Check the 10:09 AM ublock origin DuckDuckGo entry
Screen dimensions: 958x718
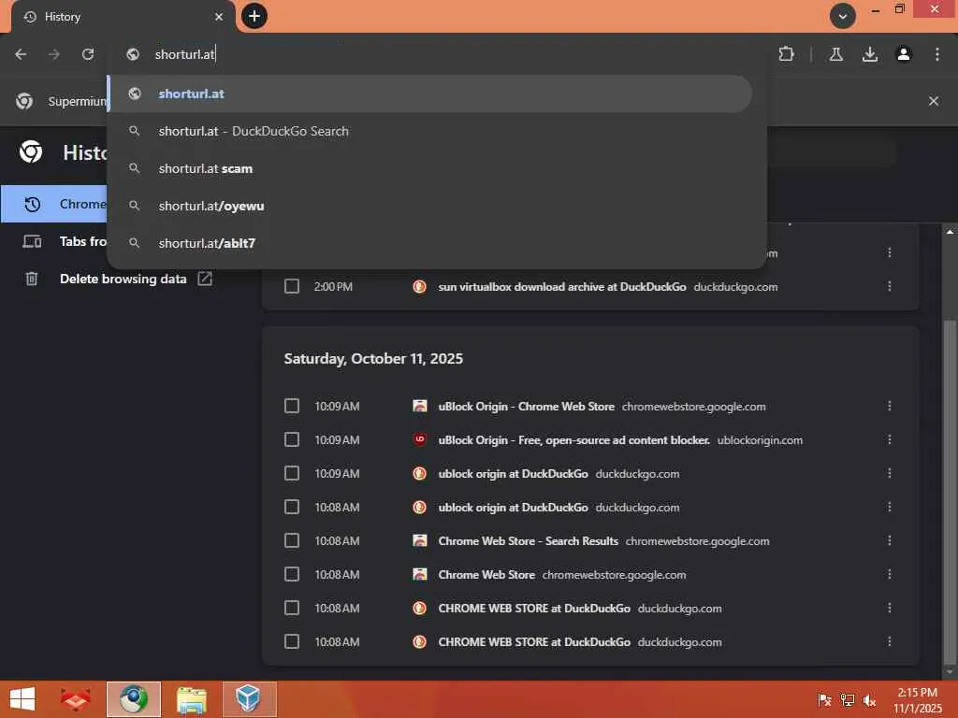click(x=292, y=473)
